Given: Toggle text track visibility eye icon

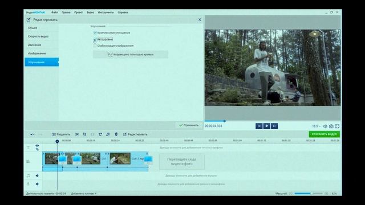Looking at the screenshot, I should pyautogui.click(x=37, y=146).
